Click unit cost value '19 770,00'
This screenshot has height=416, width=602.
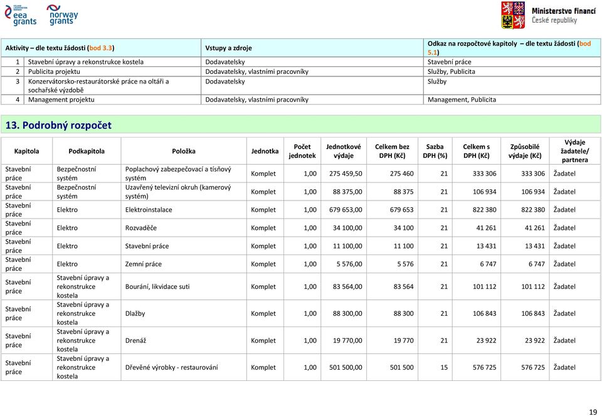(x=347, y=340)
